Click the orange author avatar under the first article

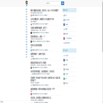[31, 15]
